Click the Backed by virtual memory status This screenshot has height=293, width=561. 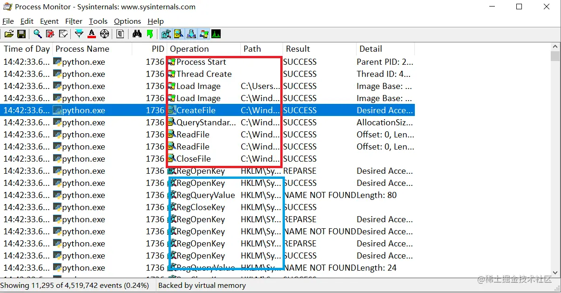pos(202,286)
